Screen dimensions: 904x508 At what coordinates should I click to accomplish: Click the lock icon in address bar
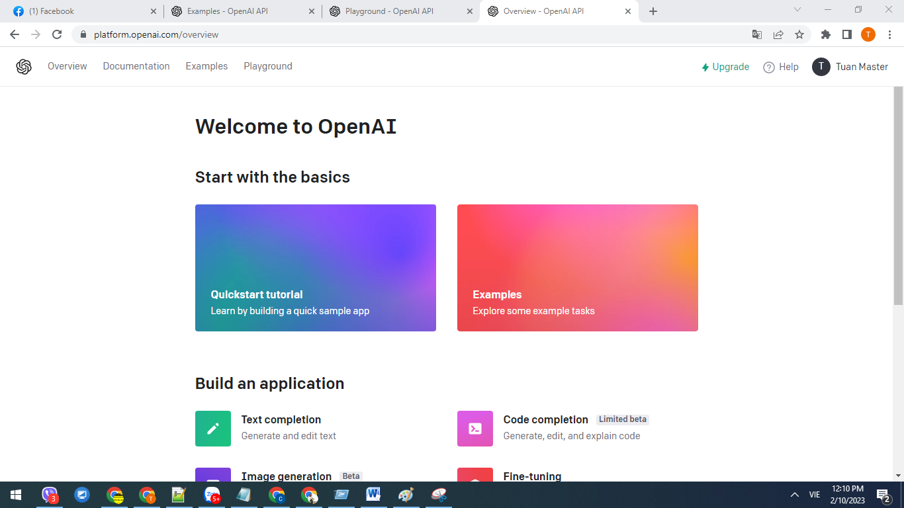click(83, 34)
